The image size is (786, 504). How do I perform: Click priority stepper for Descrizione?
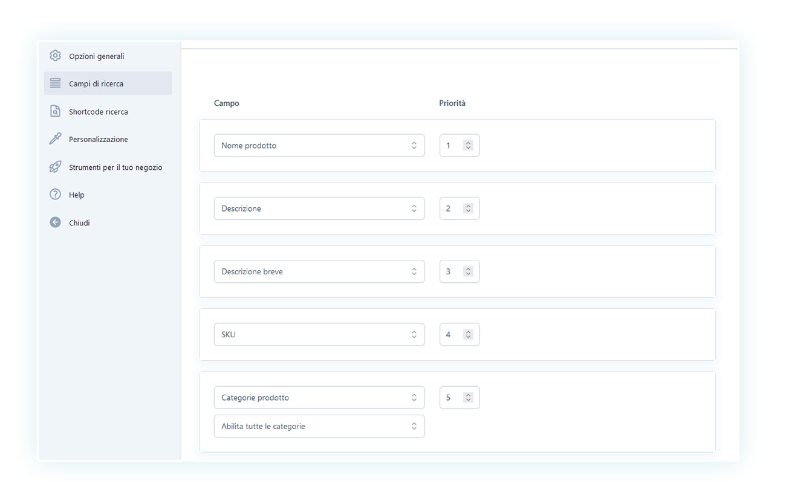pyautogui.click(x=468, y=208)
